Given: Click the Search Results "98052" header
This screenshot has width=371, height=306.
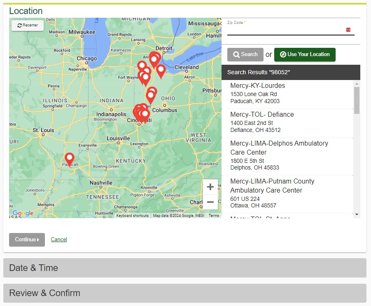Looking at the screenshot, I should pos(291,72).
